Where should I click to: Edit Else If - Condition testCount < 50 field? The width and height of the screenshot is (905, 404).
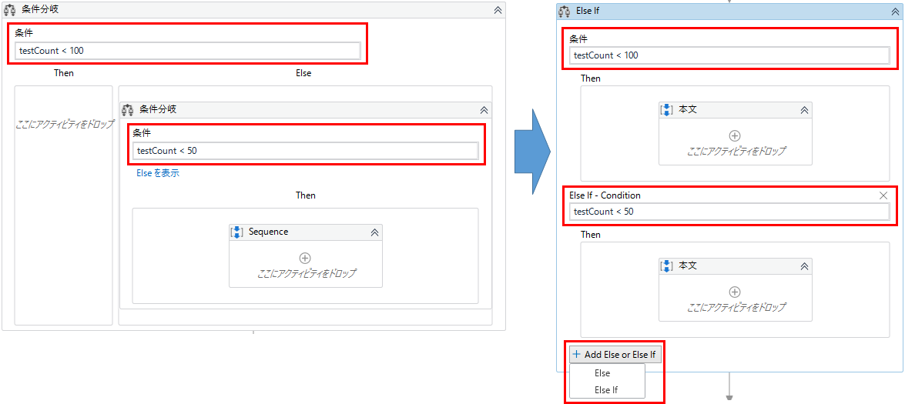[x=729, y=212]
